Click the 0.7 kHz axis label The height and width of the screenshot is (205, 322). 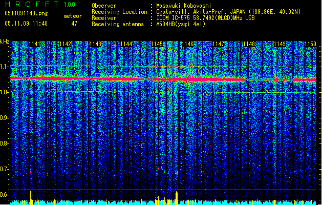coord(4,169)
